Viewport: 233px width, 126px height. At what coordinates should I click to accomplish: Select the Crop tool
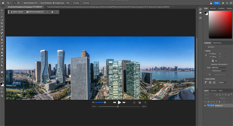click(x=2, y=23)
